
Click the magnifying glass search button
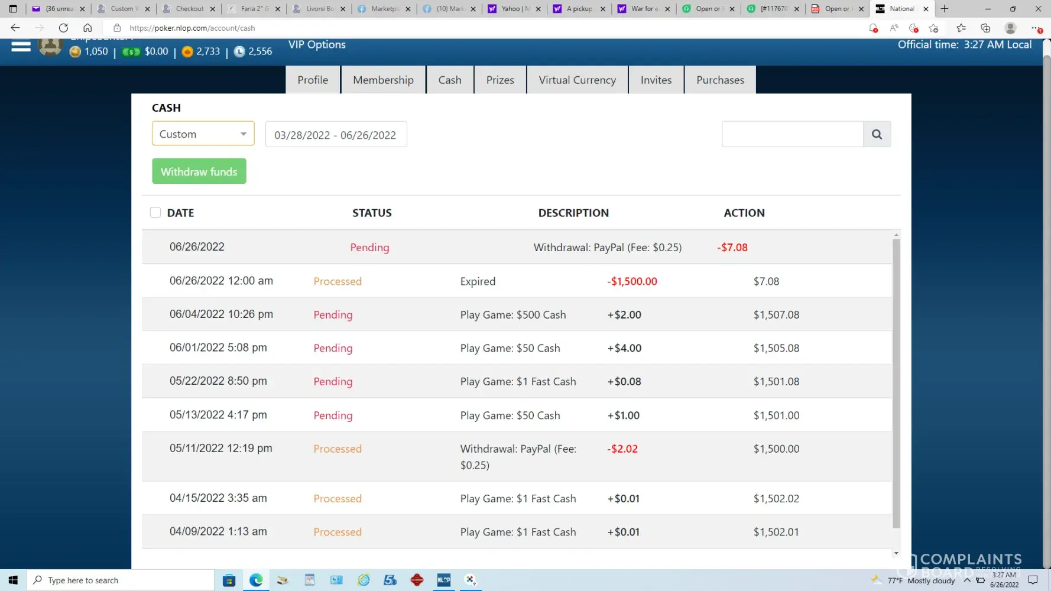[x=877, y=134]
